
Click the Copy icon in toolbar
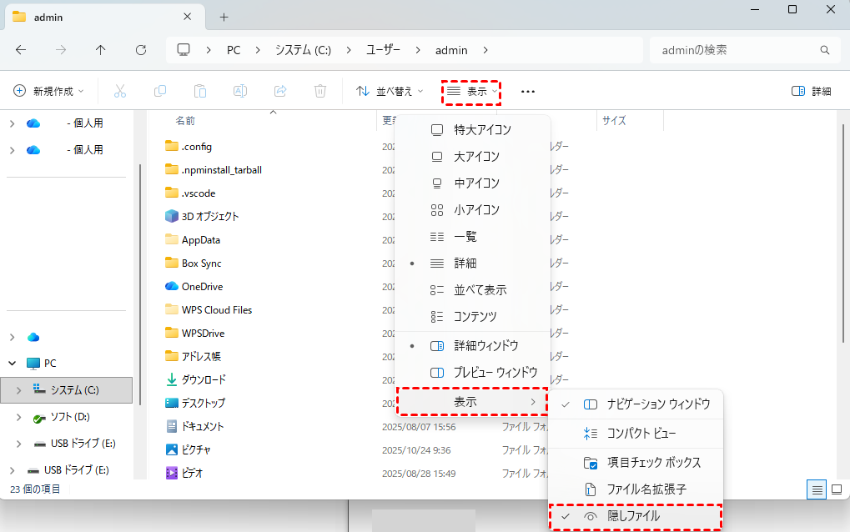point(160,91)
